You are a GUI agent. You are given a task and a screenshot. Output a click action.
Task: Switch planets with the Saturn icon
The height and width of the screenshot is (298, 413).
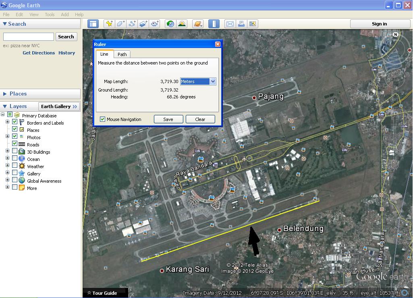point(198,24)
